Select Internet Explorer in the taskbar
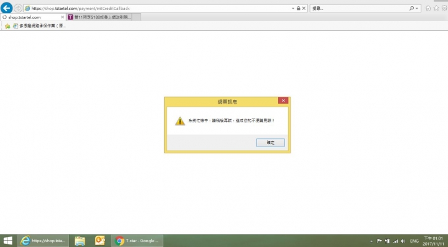Image resolution: width=448 pixels, height=247 pixels. click(43, 241)
